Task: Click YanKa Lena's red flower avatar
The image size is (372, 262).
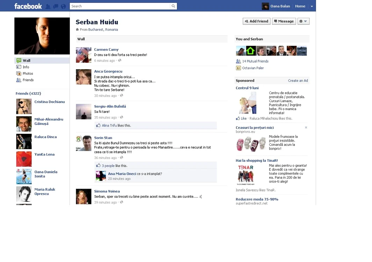Action: click(x=24, y=159)
